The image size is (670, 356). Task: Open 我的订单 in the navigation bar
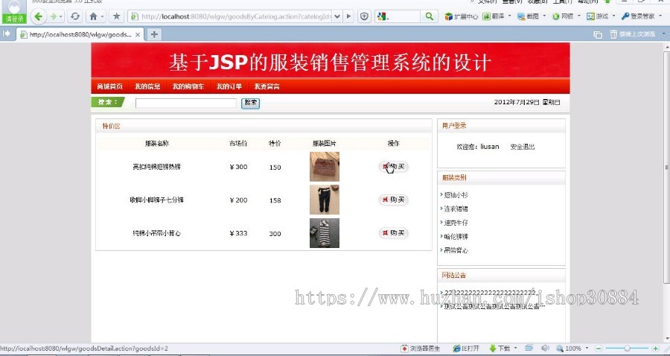pyautogui.click(x=229, y=86)
